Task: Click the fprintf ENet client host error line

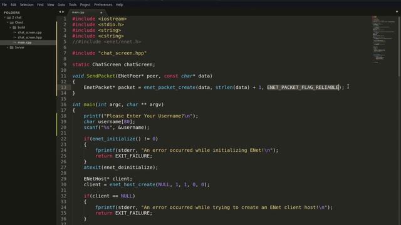Action: [214, 207]
